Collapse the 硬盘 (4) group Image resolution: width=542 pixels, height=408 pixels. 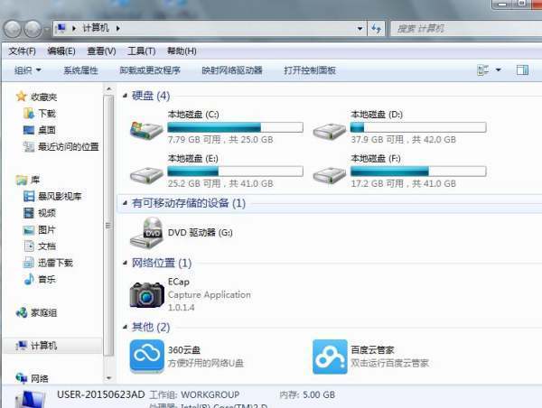pyautogui.click(x=125, y=95)
